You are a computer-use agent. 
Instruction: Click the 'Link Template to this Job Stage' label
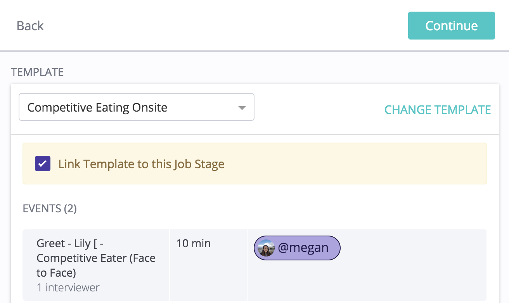pyautogui.click(x=141, y=164)
